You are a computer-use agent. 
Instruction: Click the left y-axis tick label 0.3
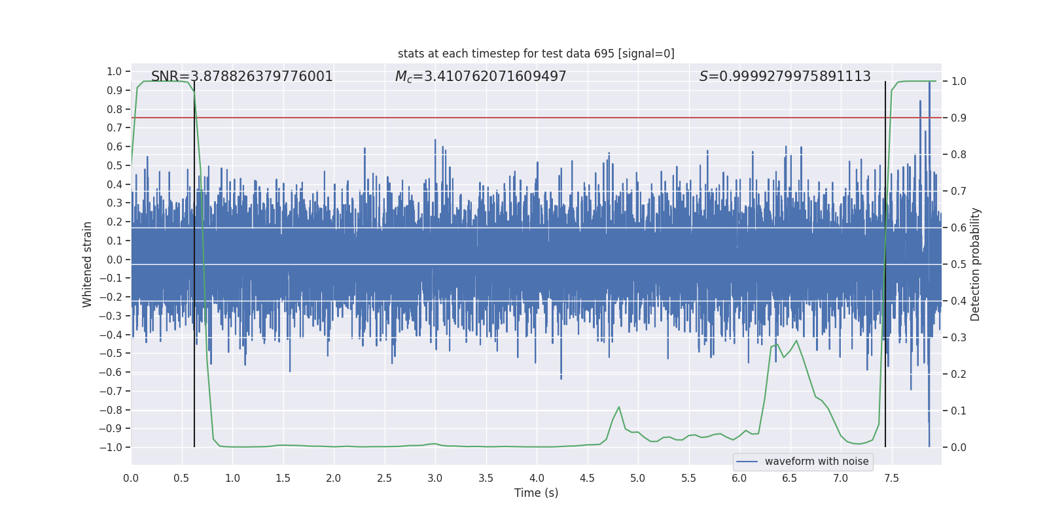coord(115,203)
